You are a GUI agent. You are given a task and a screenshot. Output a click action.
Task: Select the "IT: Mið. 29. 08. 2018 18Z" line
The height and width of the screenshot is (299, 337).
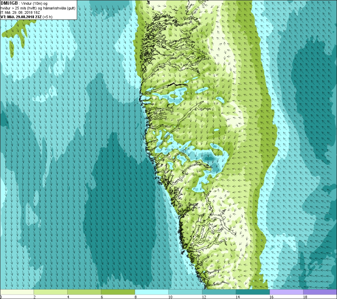point(20,12)
